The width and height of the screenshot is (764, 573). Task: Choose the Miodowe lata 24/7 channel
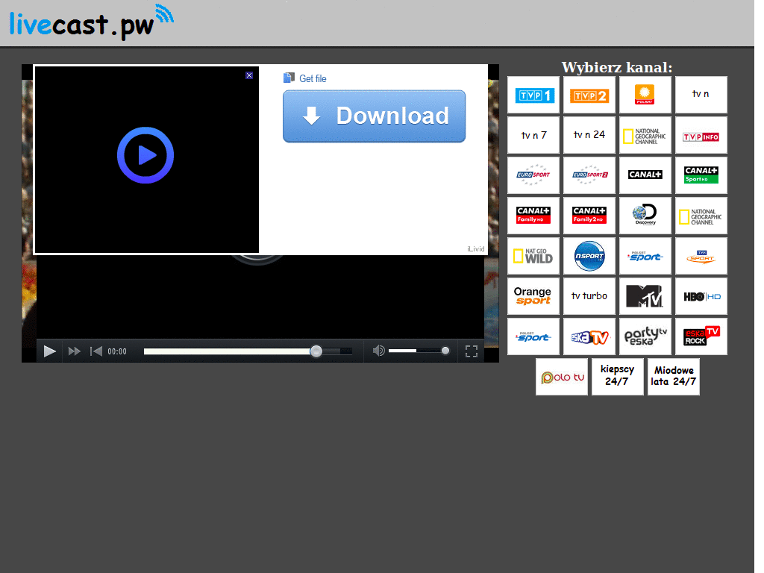674,377
